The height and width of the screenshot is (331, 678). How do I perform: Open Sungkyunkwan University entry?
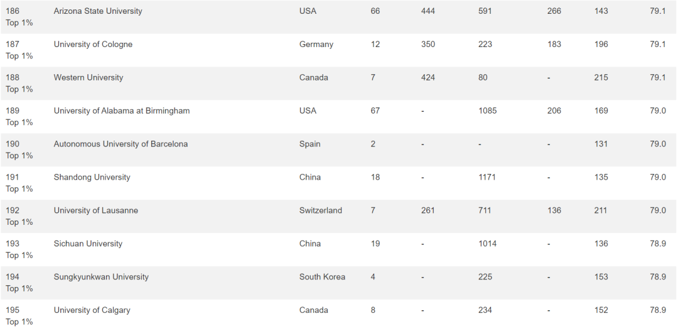(101, 277)
